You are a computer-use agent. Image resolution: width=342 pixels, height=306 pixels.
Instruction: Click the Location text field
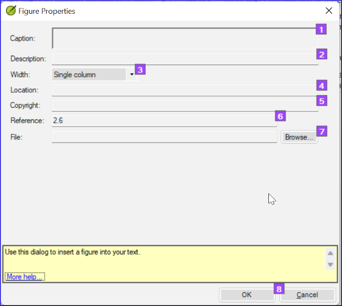(184, 90)
